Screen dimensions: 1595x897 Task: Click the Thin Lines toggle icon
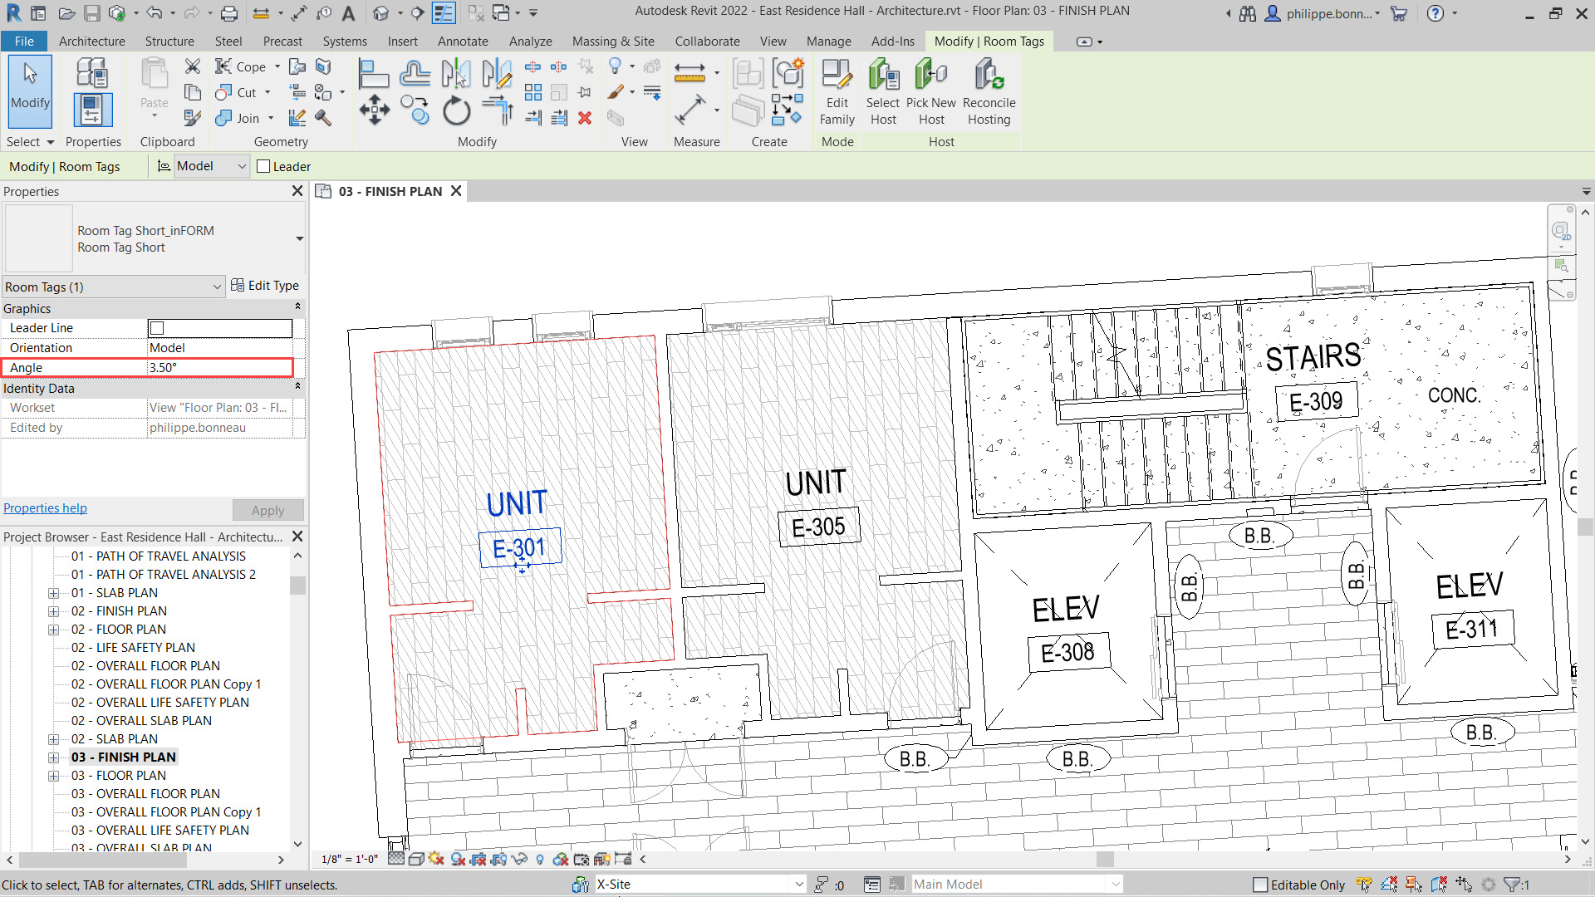(x=444, y=13)
